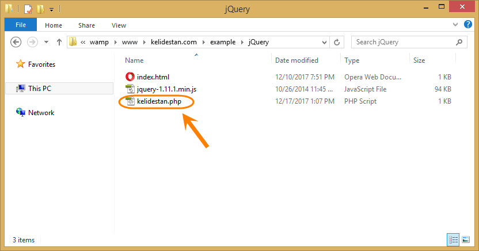
Task: Expand the address bar history dropdown
Action: (x=324, y=42)
